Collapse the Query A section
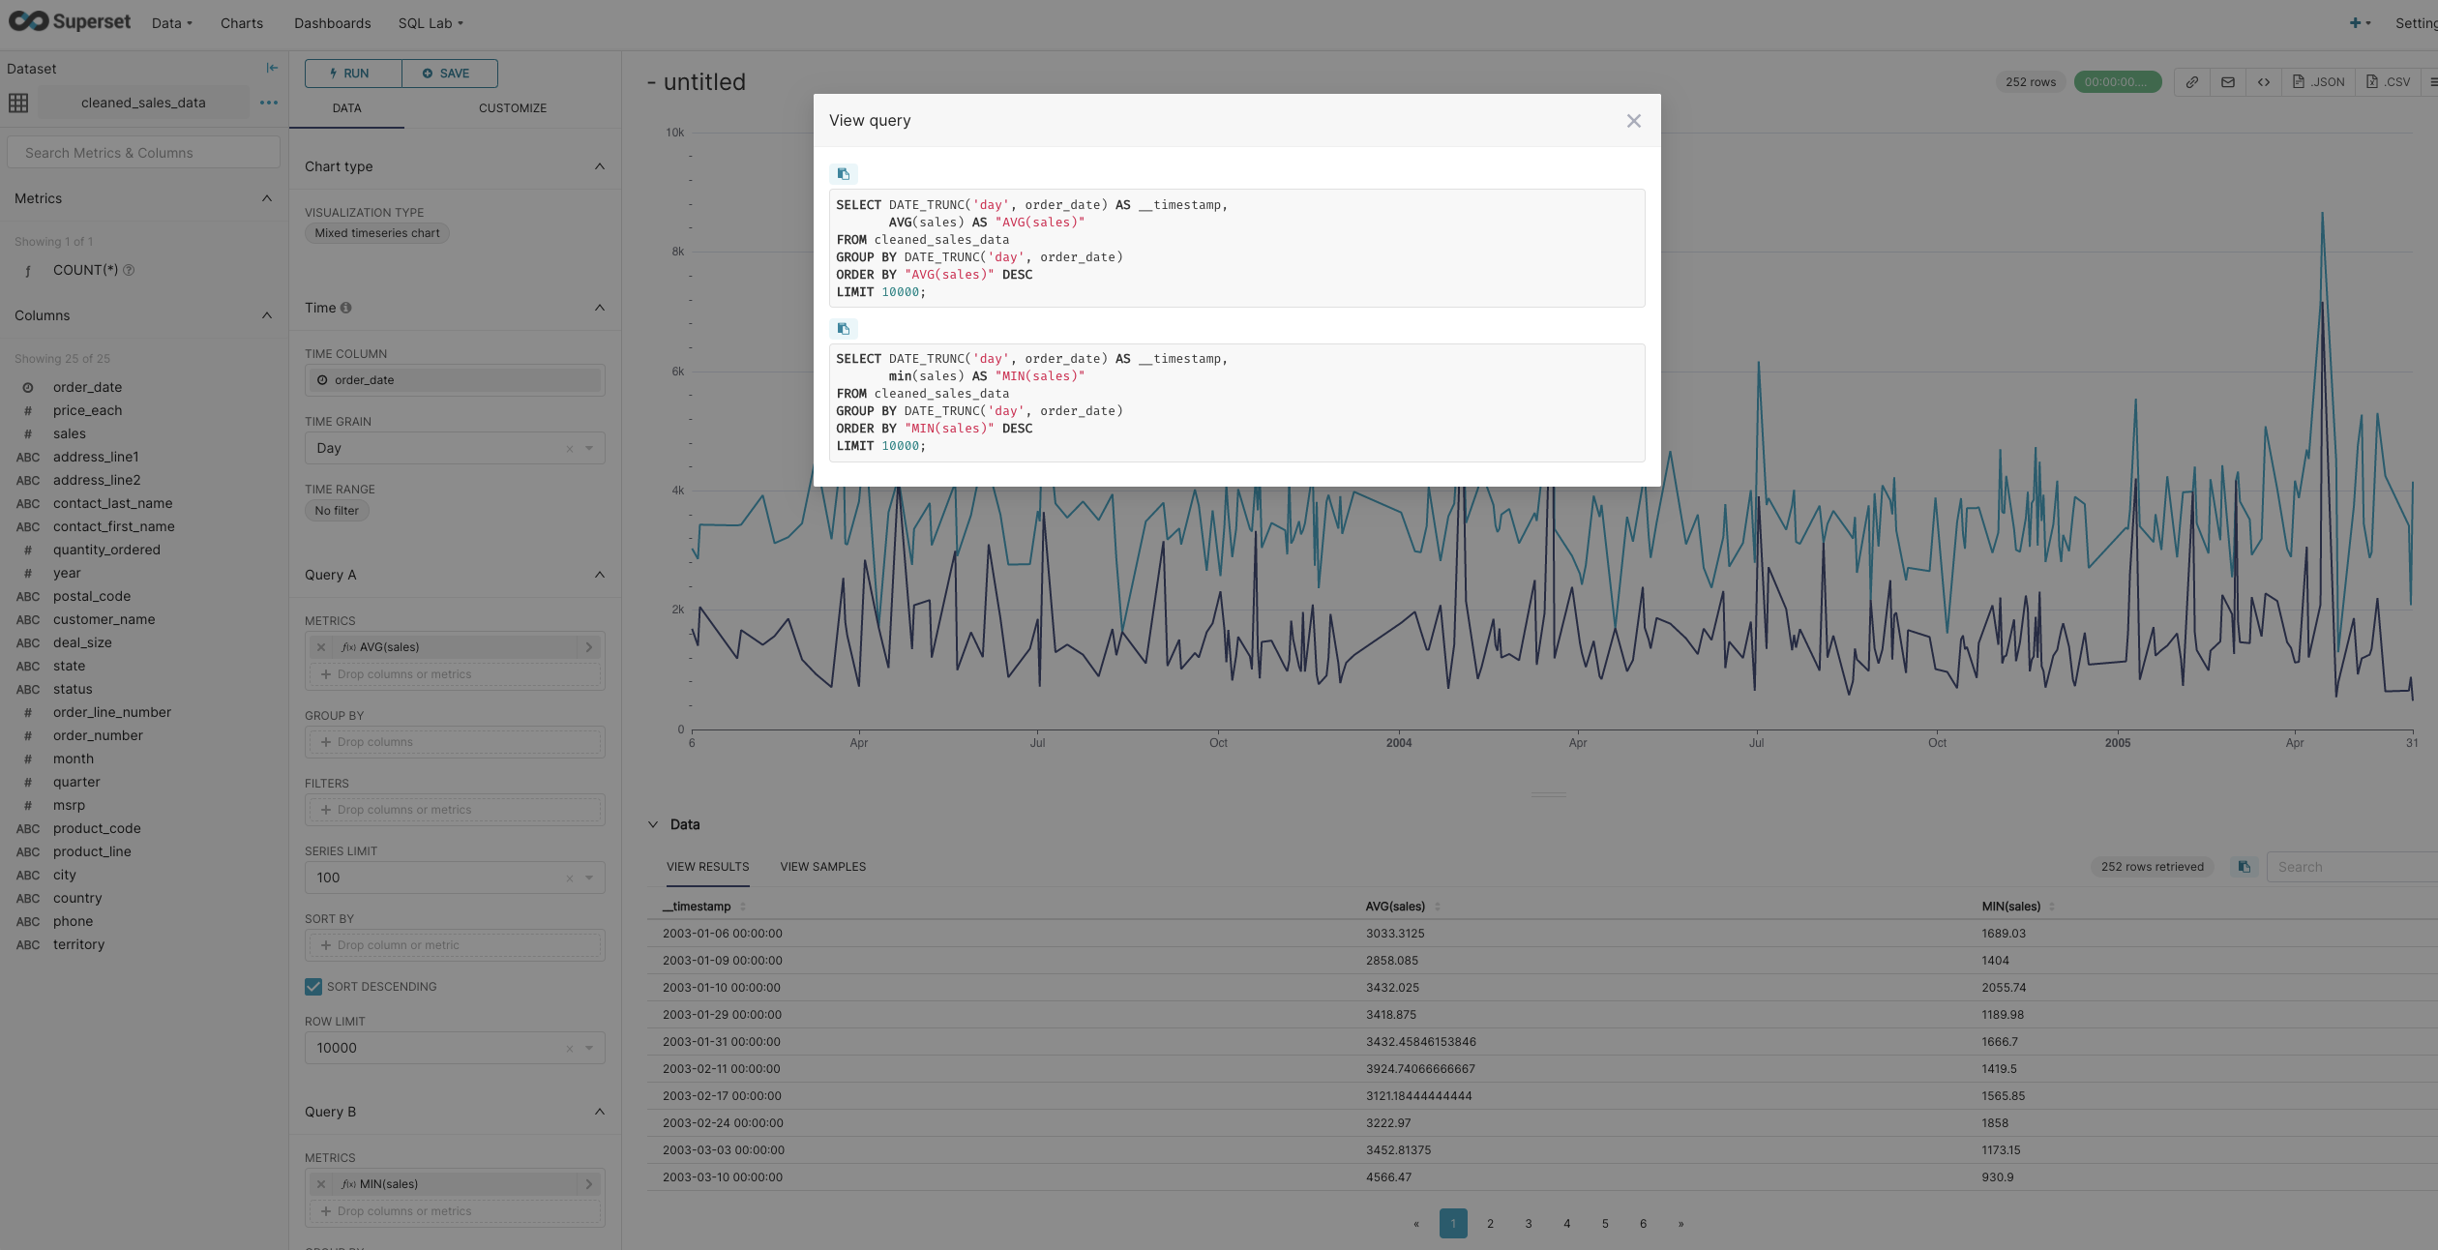 [599, 575]
